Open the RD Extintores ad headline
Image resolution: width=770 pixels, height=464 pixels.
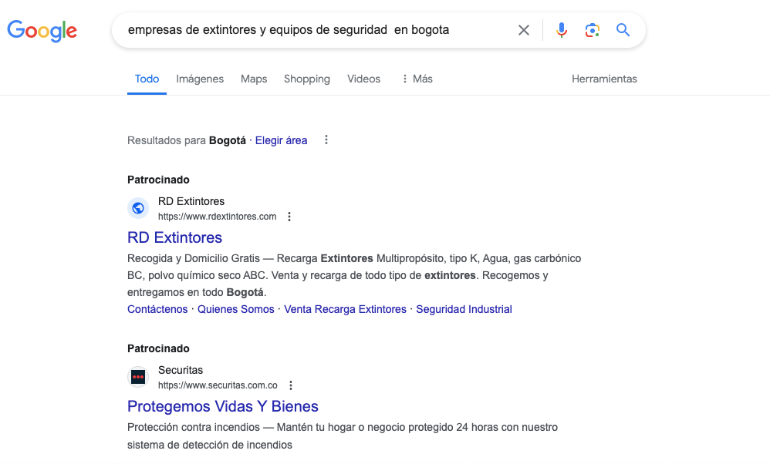point(175,237)
